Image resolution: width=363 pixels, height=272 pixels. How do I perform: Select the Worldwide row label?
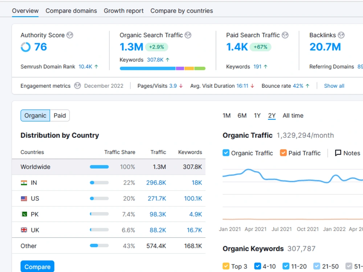click(36, 167)
